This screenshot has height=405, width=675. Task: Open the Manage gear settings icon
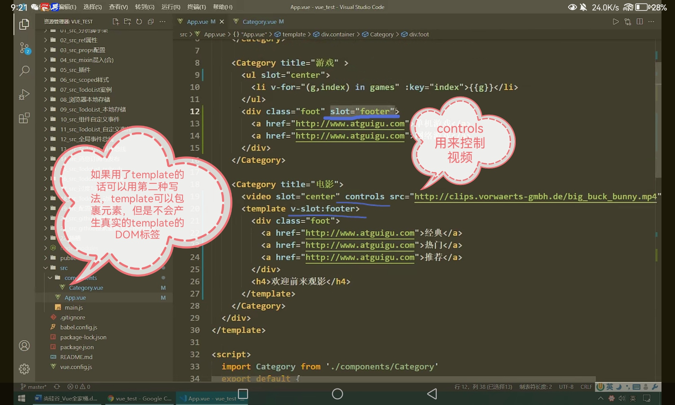24,369
